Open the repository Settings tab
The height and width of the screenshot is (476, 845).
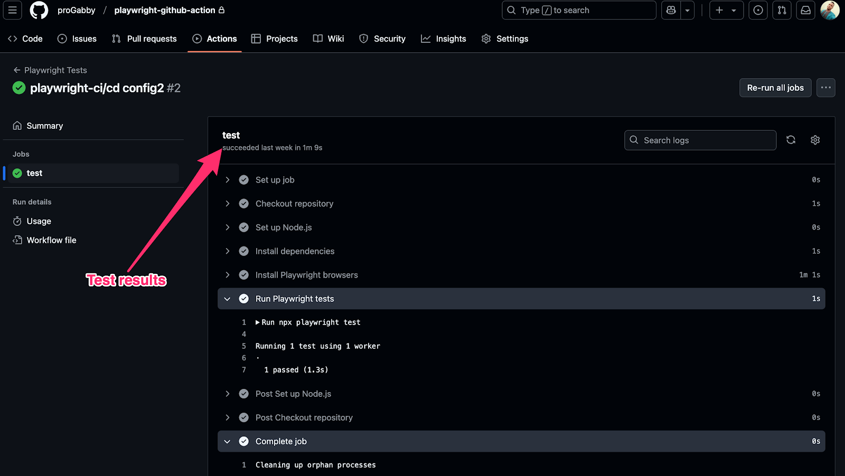[505, 39]
